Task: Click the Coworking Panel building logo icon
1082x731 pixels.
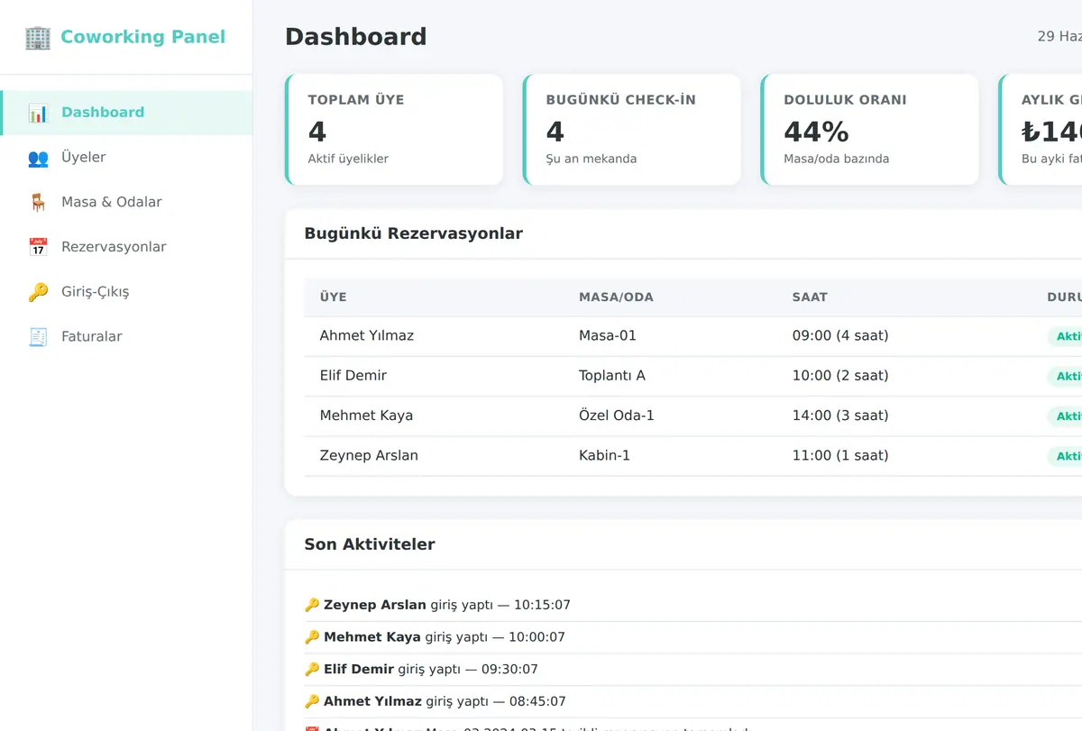Action: pos(38,37)
